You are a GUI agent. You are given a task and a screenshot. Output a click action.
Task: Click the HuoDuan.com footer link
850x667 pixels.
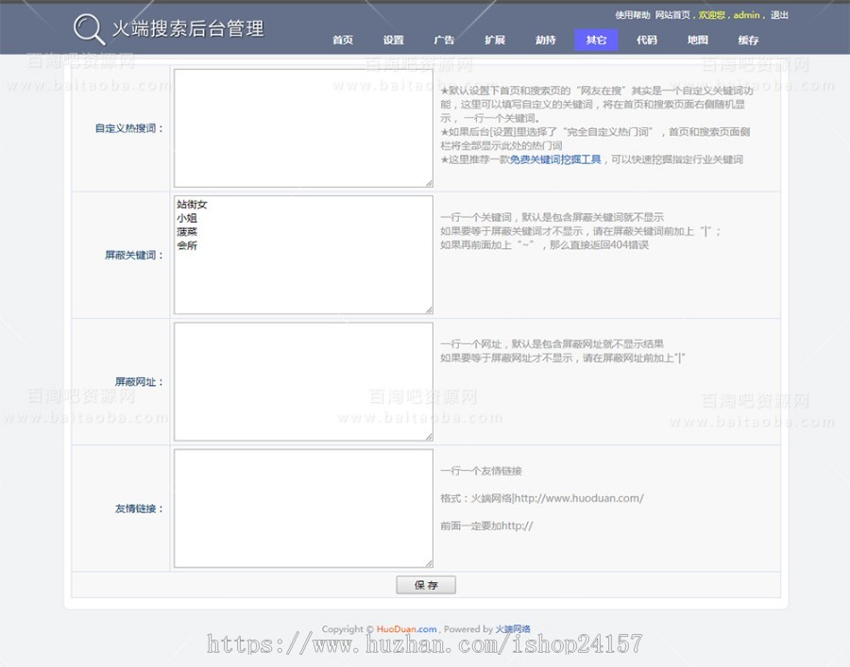(x=406, y=629)
